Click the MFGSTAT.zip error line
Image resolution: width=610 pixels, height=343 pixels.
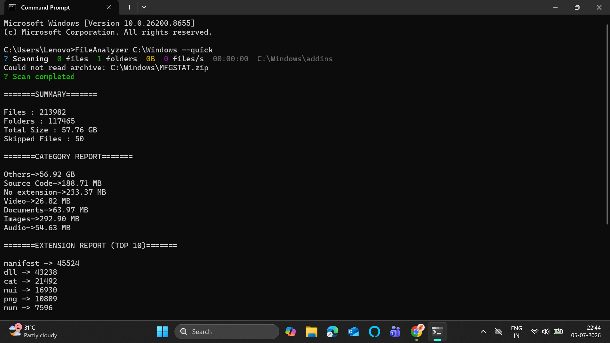(x=106, y=68)
